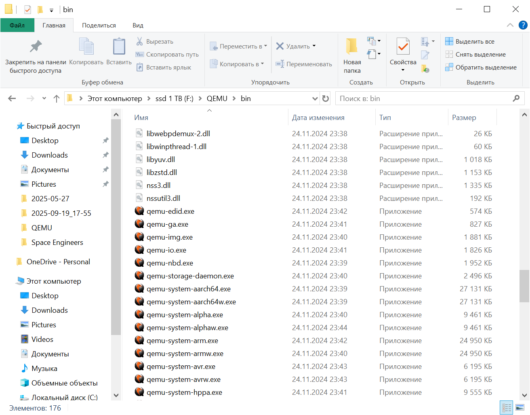Click the Edit icon in the Open group
Image resolution: width=530 pixels, height=415 pixels.
[x=425, y=55]
